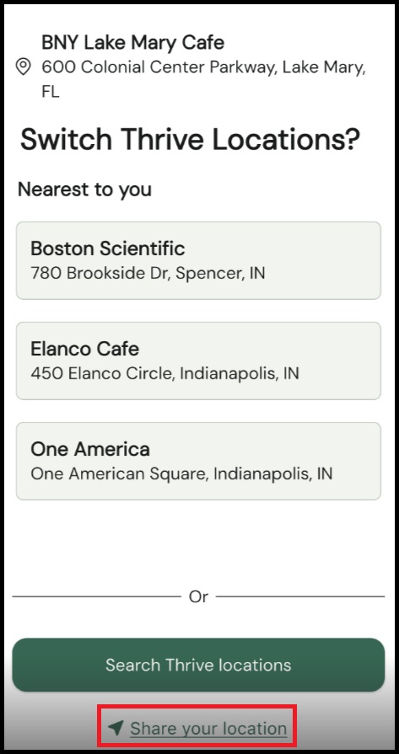The height and width of the screenshot is (754, 399).
Task: Click the Or divider text
Action: pos(198,596)
